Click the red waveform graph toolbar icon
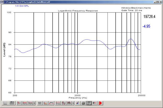Image resolution: width=163 pixels, height=108 pixels. pos(25,103)
